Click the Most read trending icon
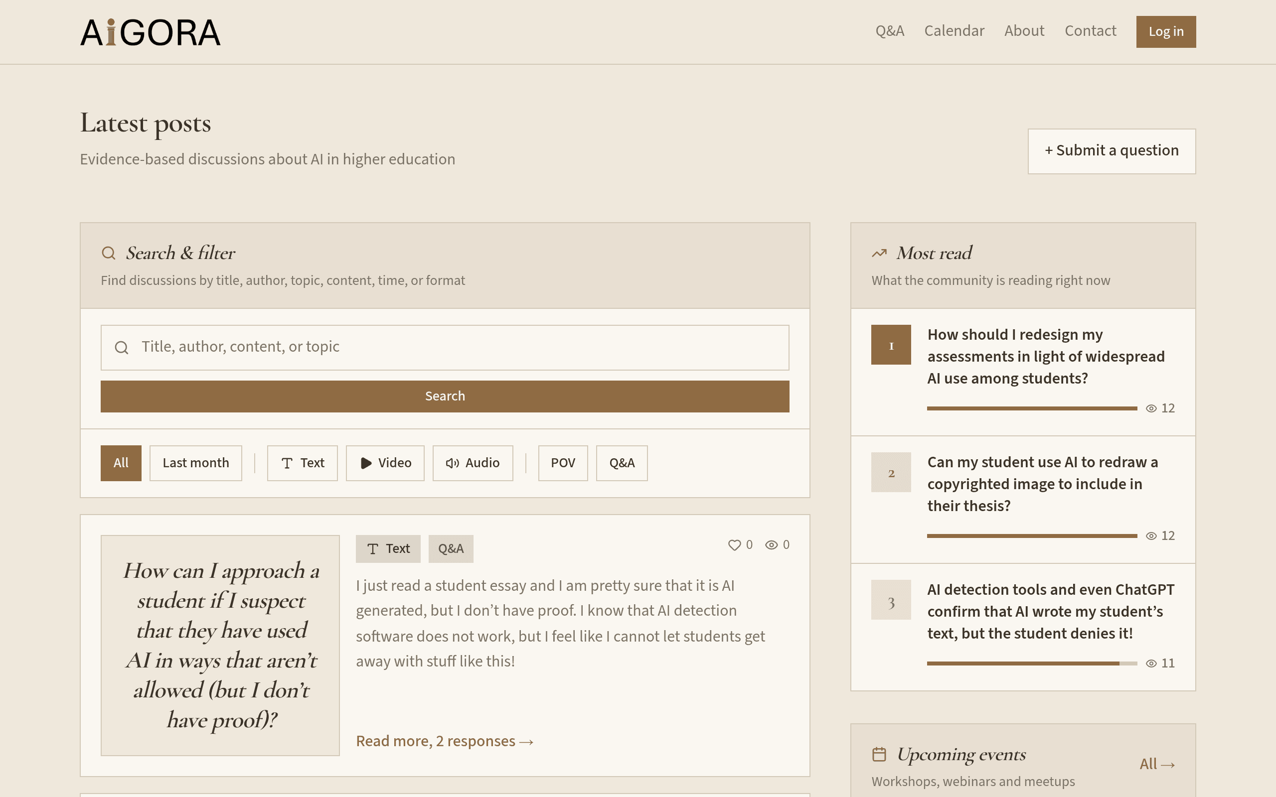The height and width of the screenshot is (797, 1276). (x=879, y=253)
